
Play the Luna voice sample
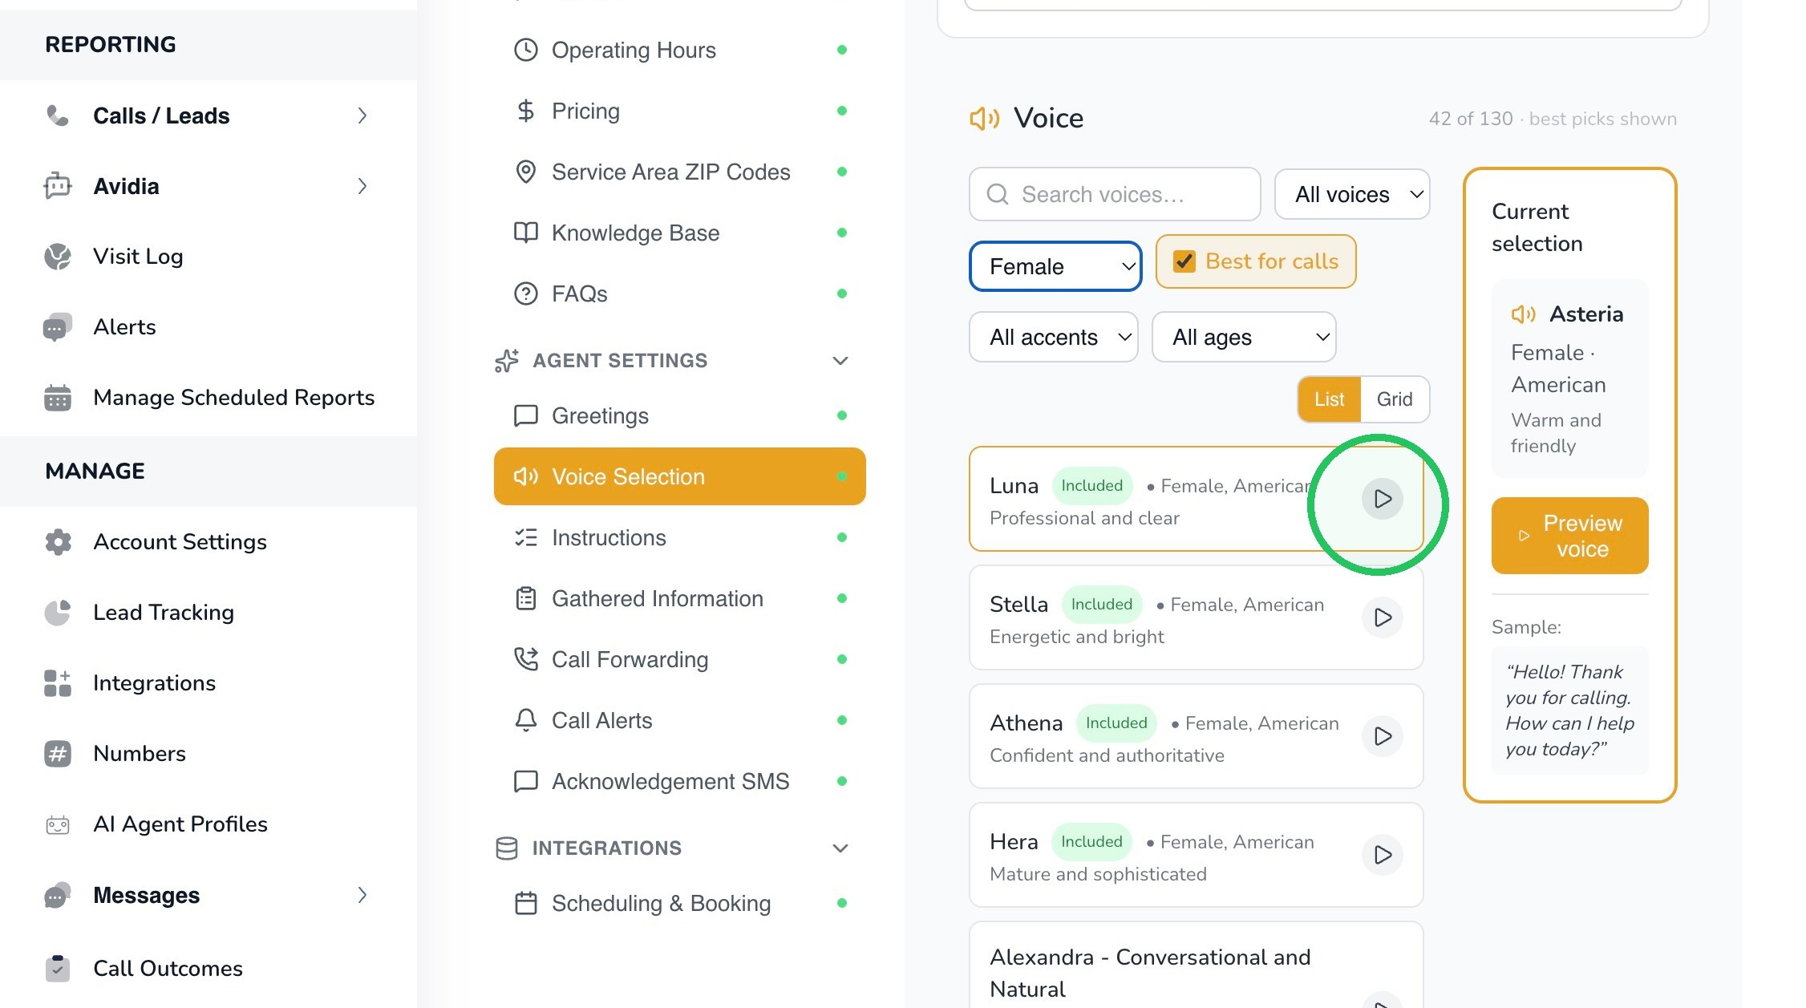pos(1382,499)
